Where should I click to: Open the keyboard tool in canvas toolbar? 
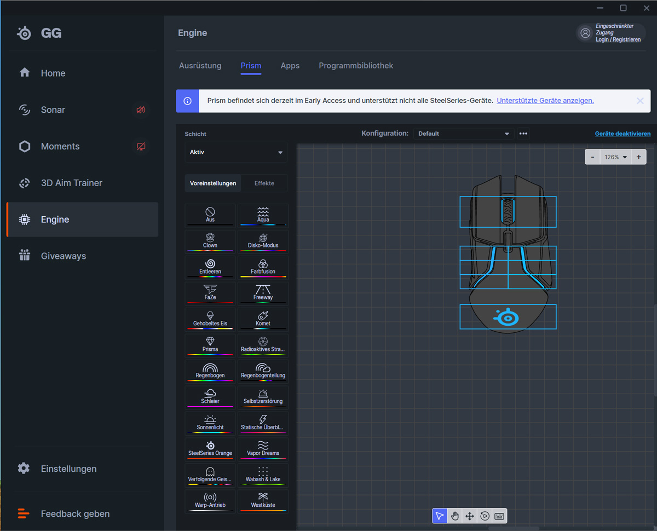click(x=499, y=516)
